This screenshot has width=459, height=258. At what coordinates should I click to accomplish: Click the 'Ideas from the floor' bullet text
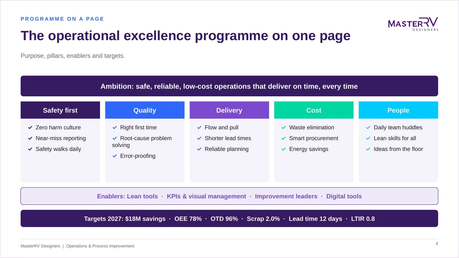[x=398, y=149]
